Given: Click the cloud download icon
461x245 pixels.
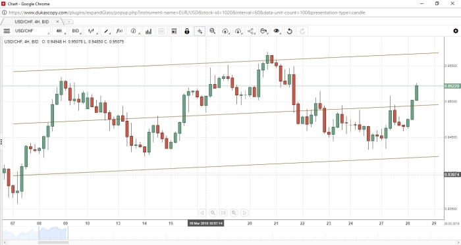Looking at the screenshot, I should [238, 31].
